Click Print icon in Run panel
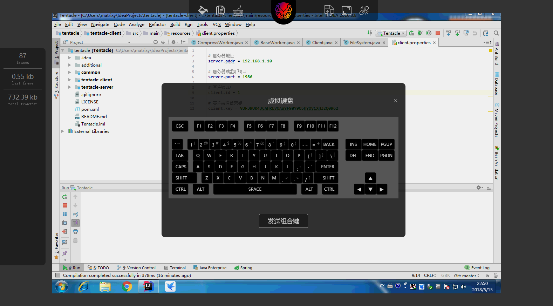The image size is (553, 306). click(x=75, y=232)
